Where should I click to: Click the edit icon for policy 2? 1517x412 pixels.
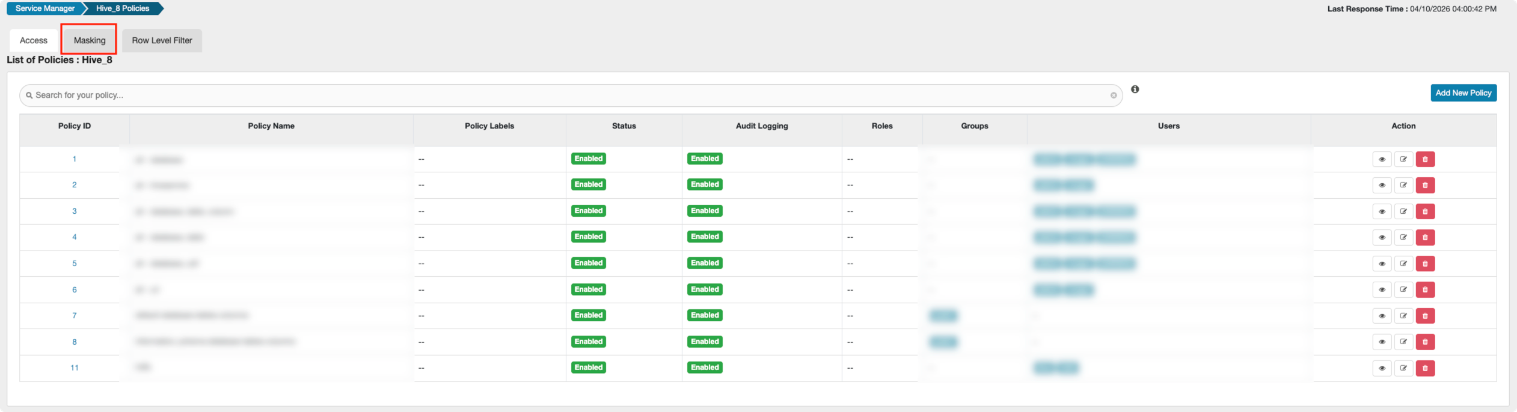(1403, 185)
